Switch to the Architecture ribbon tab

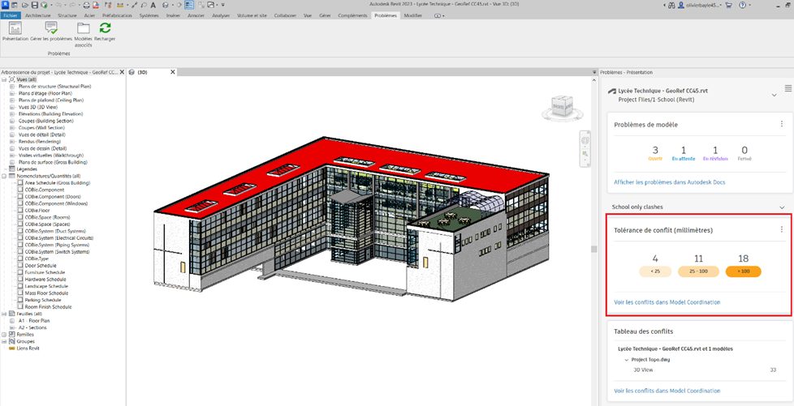tap(38, 15)
